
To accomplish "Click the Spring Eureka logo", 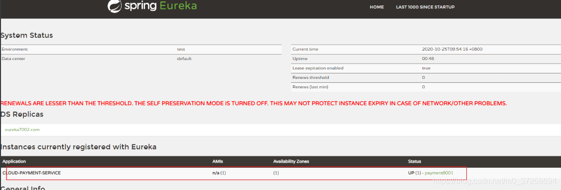I will [x=152, y=6].
